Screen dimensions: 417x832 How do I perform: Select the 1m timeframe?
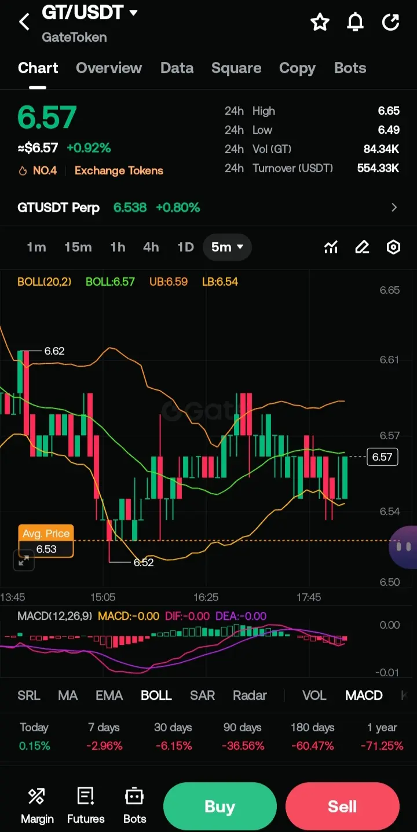pyautogui.click(x=36, y=247)
